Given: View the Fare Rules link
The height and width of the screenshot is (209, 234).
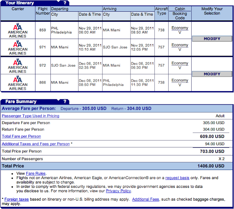Looking at the screenshot, I should click(36, 173).
